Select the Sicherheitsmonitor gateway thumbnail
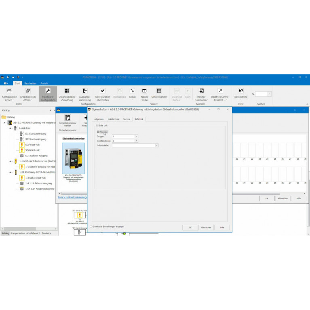310x310 pixels. pyautogui.click(x=73, y=158)
